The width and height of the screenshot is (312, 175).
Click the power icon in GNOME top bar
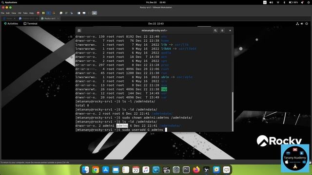point(307,24)
